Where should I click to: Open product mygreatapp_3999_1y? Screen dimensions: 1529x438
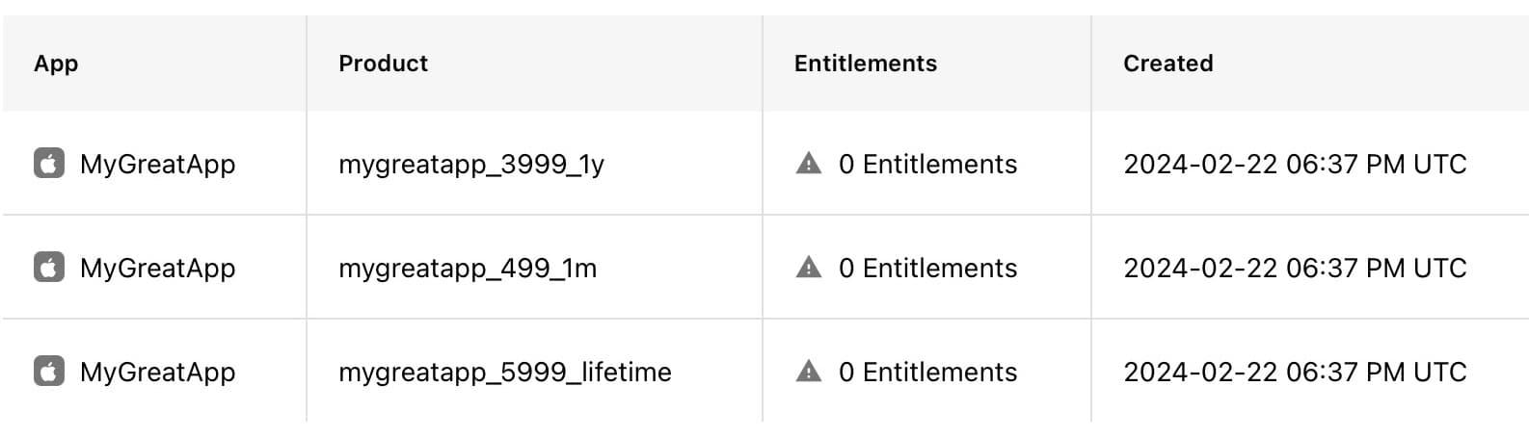tap(471, 165)
